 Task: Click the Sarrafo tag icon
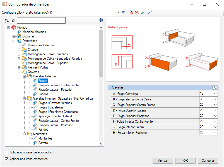click(35, 143)
